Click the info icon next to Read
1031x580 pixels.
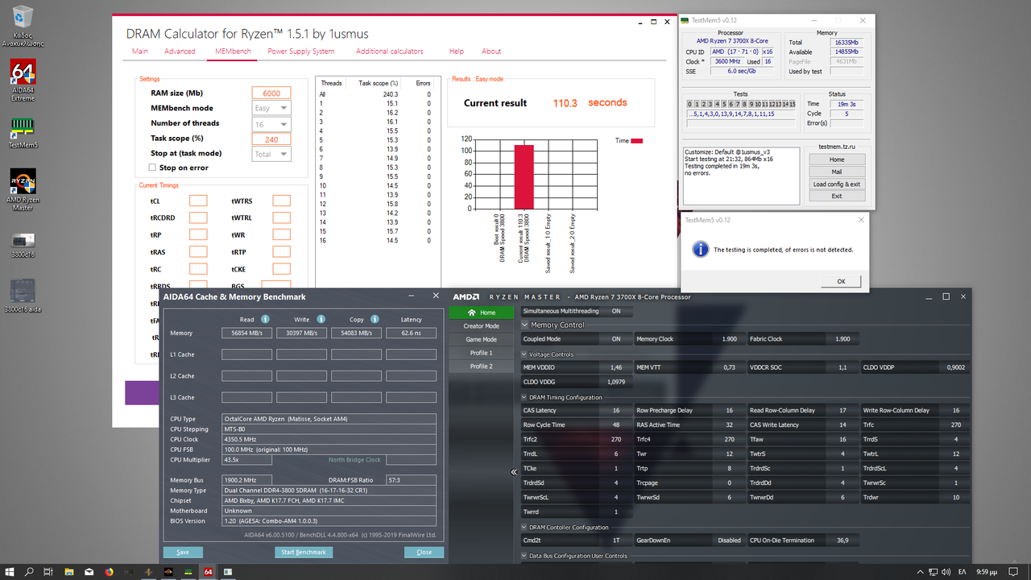point(265,320)
